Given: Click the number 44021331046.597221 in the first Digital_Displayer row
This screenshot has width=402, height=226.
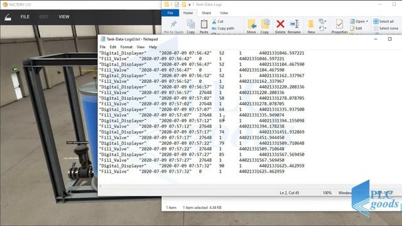Looking at the screenshot, I should click(281, 53).
